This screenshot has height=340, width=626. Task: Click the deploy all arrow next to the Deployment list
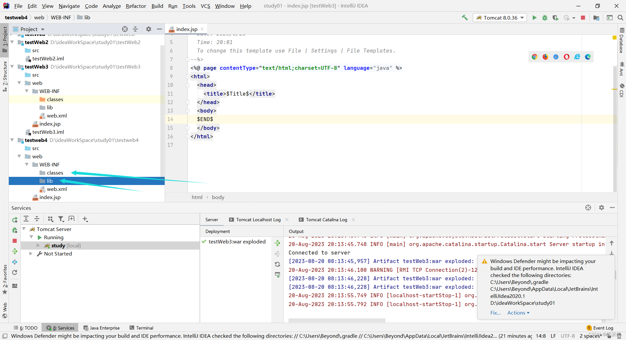(277, 243)
